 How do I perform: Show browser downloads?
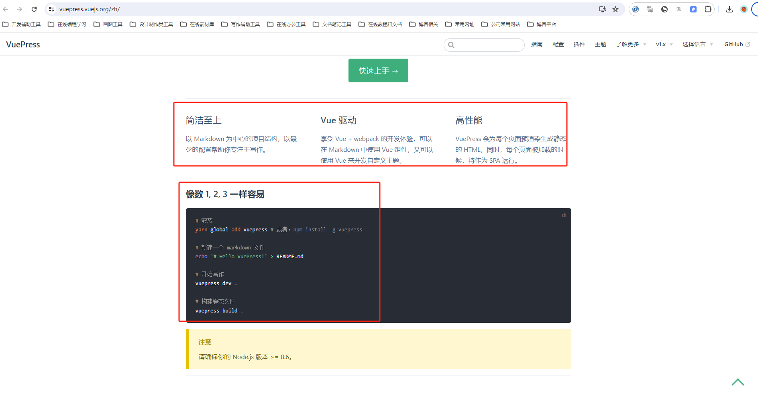click(729, 9)
